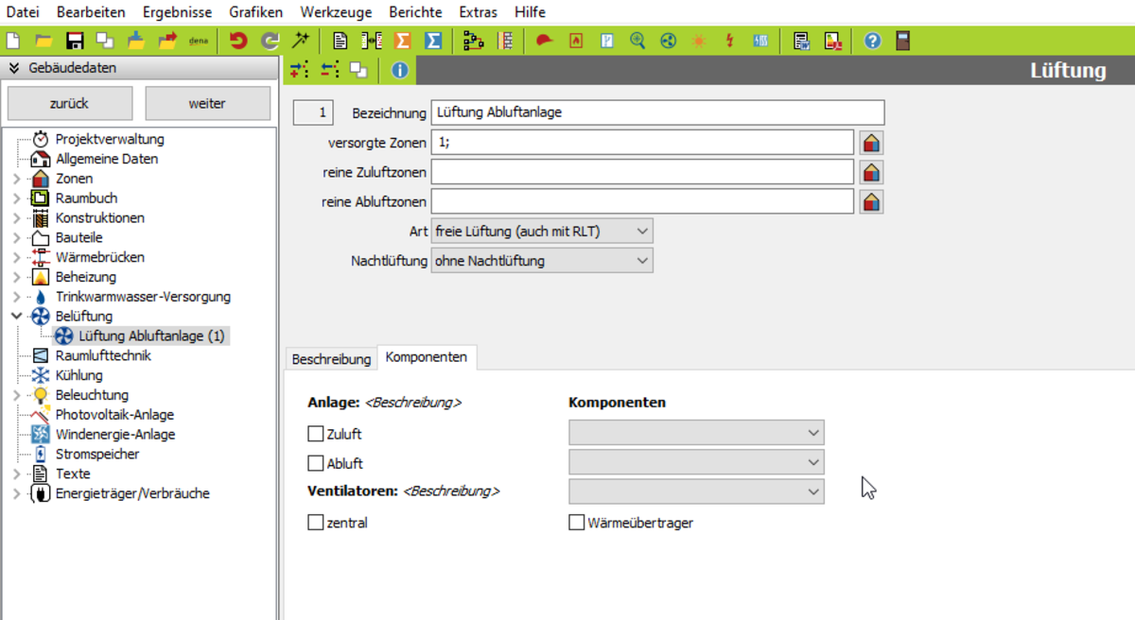
Task: Open the Abluft Komponenten dropdown
Action: point(696,462)
